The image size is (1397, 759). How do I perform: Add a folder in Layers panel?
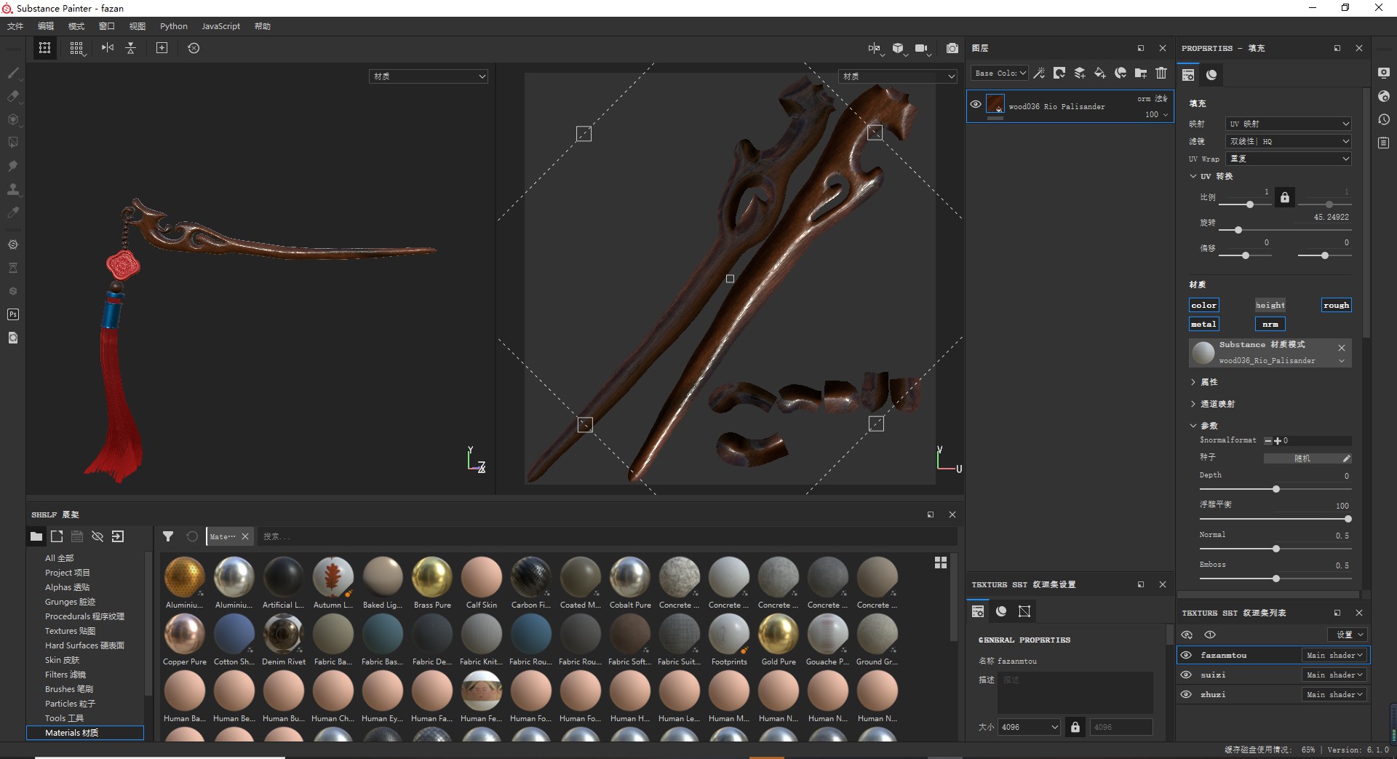click(1141, 73)
